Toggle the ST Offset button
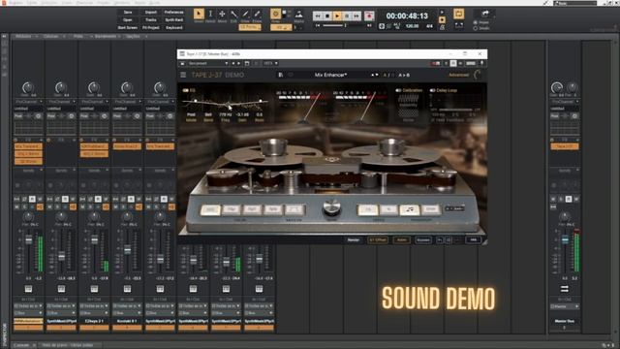This screenshot has height=349, width=620. 377,239
